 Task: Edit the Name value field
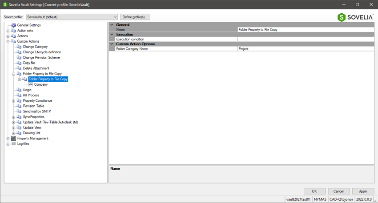click(x=306, y=30)
